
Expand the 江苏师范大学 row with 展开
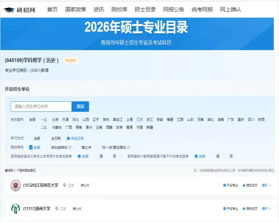266,185
